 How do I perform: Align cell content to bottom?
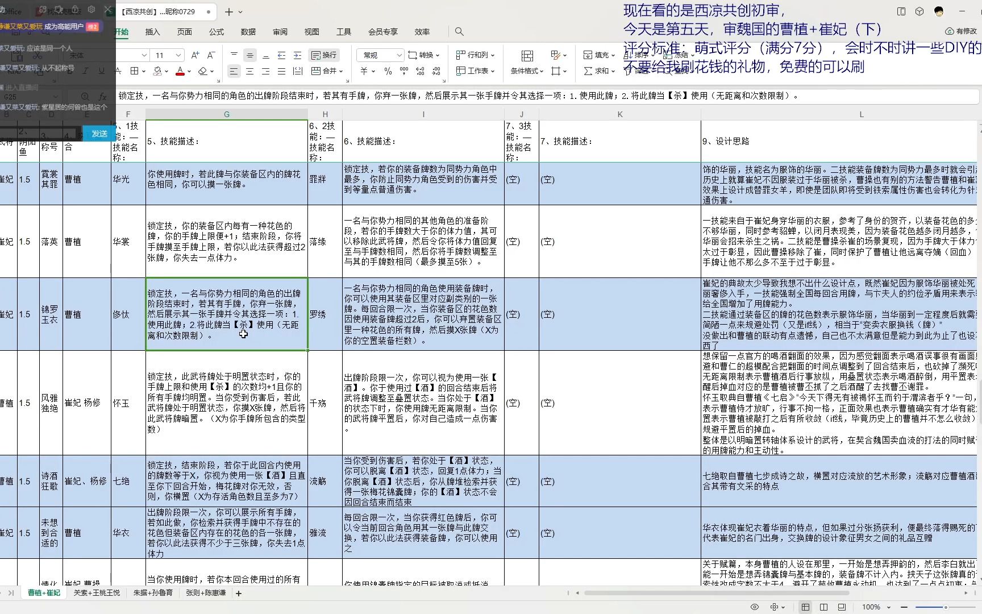(266, 55)
